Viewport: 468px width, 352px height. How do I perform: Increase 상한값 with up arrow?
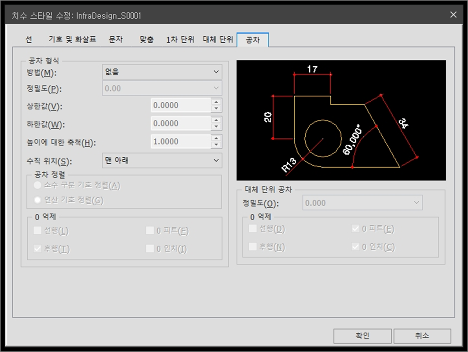point(216,102)
